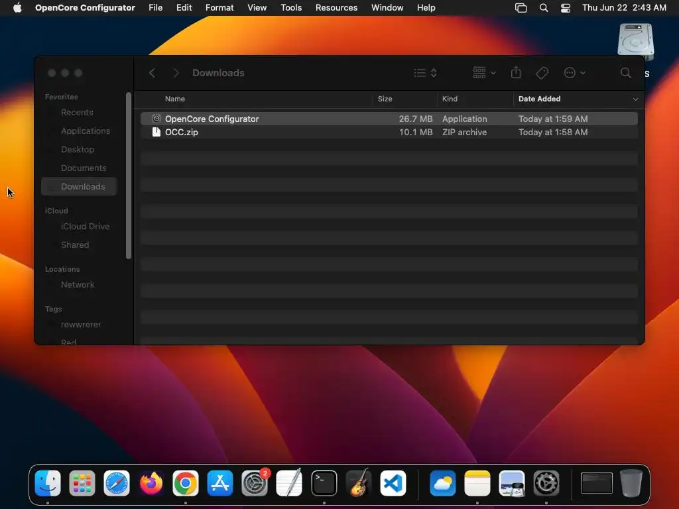
Task: Open Visual Studio Code in the Dock
Action: point(393,483)
